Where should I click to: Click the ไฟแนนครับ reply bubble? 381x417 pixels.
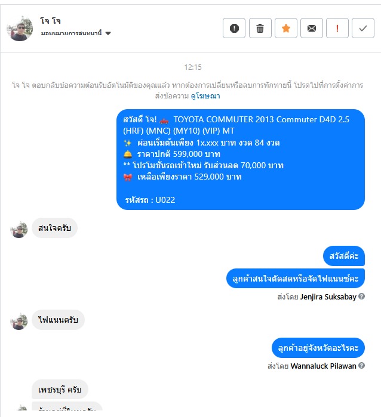coord(58,320)
